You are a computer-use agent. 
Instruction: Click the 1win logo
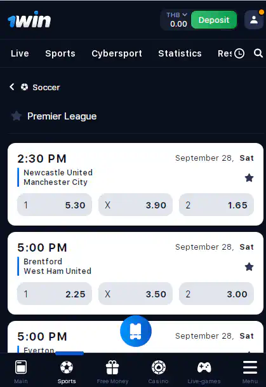[x=29, y=20]
